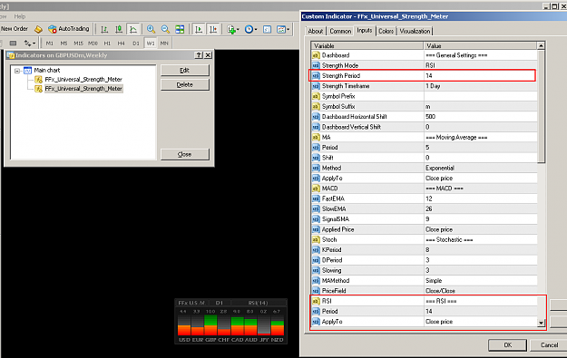The width and height of the screenshot is (567, 358).
Task: Select the candlestick chart type icon
Action: coord(119,29)
